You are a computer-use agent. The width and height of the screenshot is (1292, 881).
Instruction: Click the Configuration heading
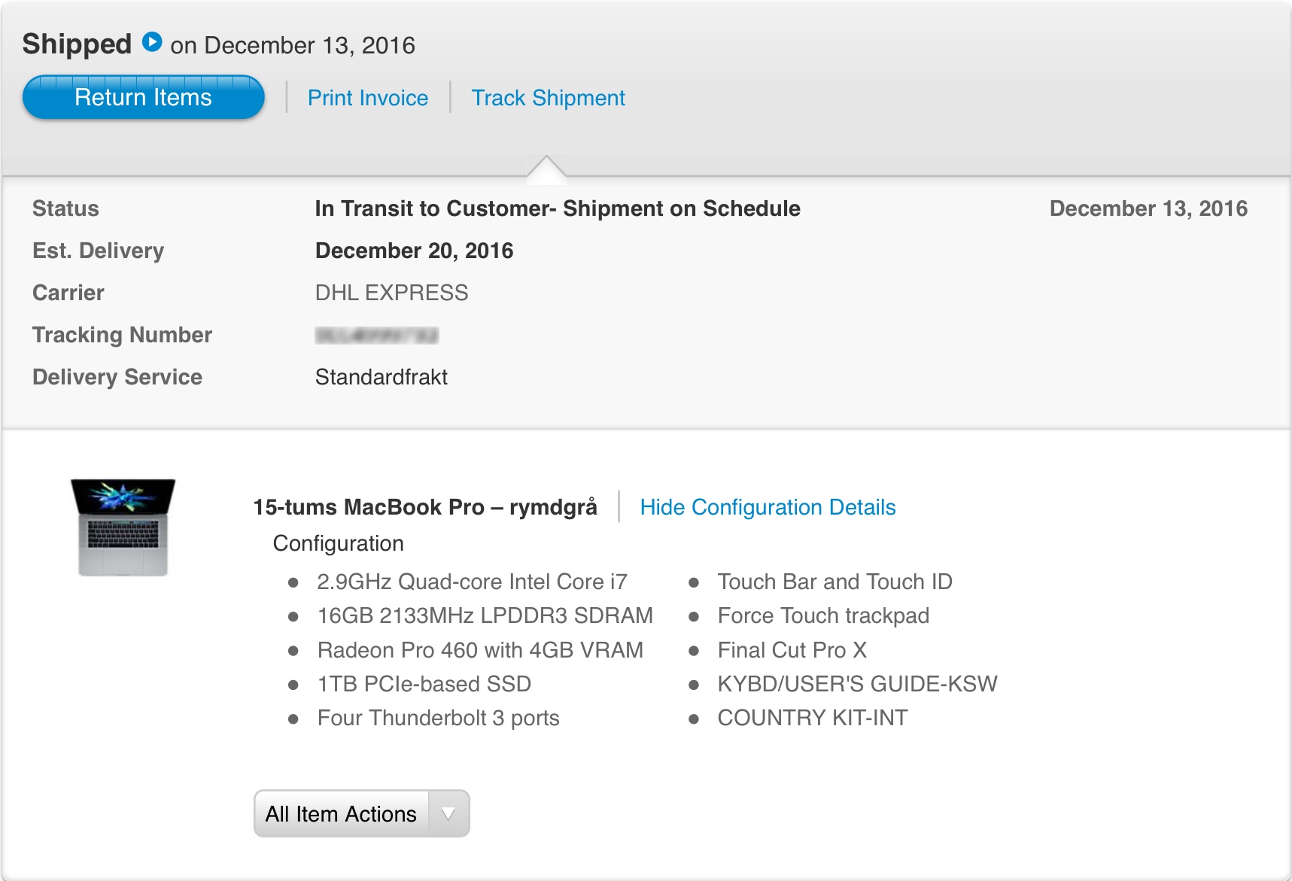[338, 543]
